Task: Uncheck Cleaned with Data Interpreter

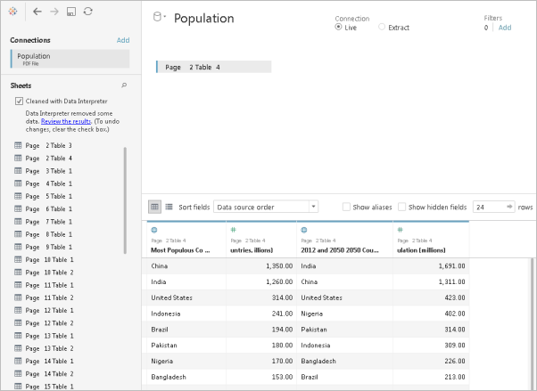Action: pos(20,102)
